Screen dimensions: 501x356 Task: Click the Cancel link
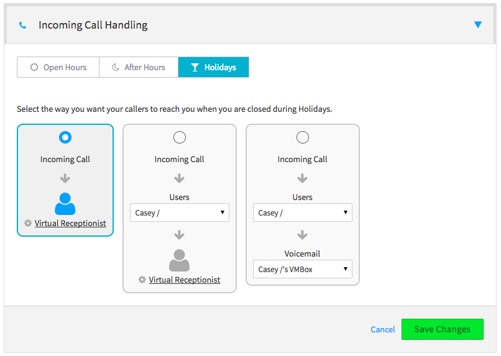(382, 329)
